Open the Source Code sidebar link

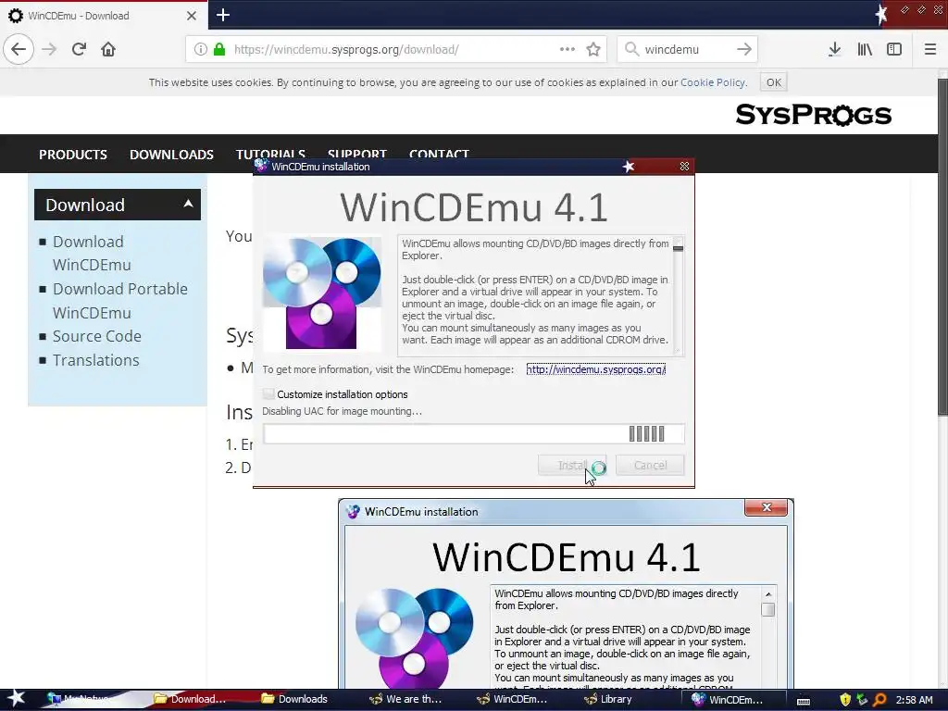pyautogui.click(x=96, y=336)
